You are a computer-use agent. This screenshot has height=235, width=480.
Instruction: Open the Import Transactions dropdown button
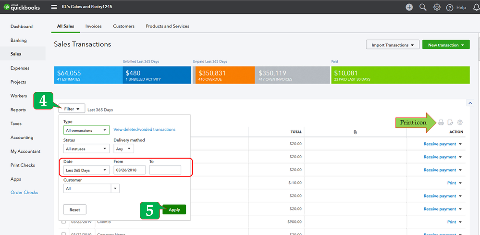[393, 45]
